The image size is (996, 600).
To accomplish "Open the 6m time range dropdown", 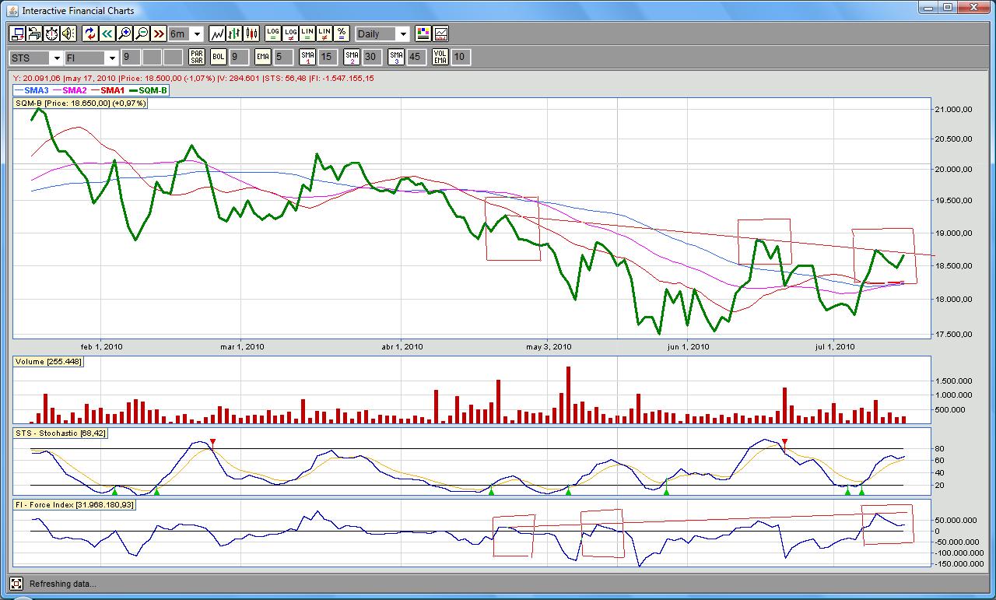I will click(x=197, y=34).
